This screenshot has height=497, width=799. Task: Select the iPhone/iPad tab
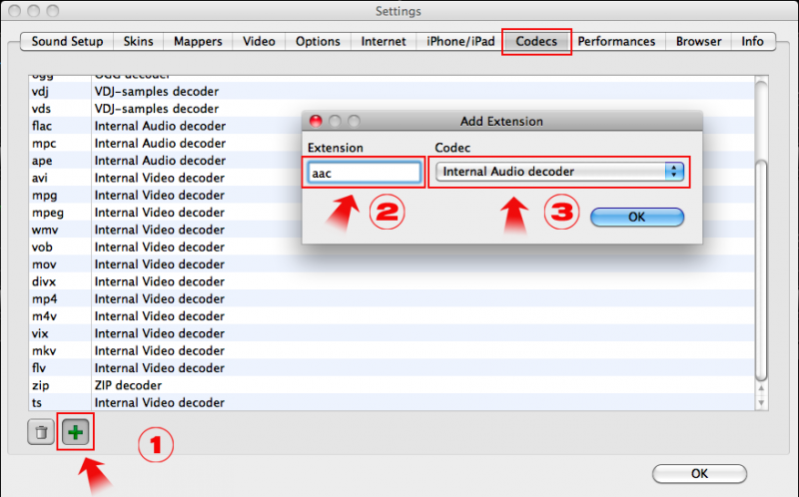click(x=460, y=42)
